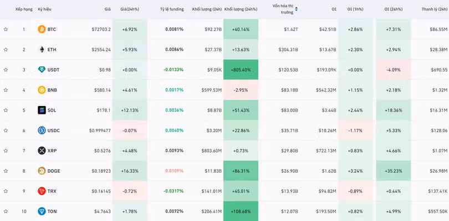Click TRX OI 1h change -0.89%
449x221 pixels.
355,191
